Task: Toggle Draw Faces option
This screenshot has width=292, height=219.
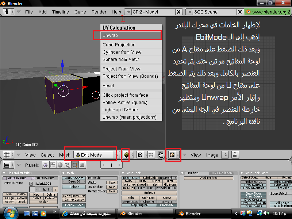Action: click(253, 193)
